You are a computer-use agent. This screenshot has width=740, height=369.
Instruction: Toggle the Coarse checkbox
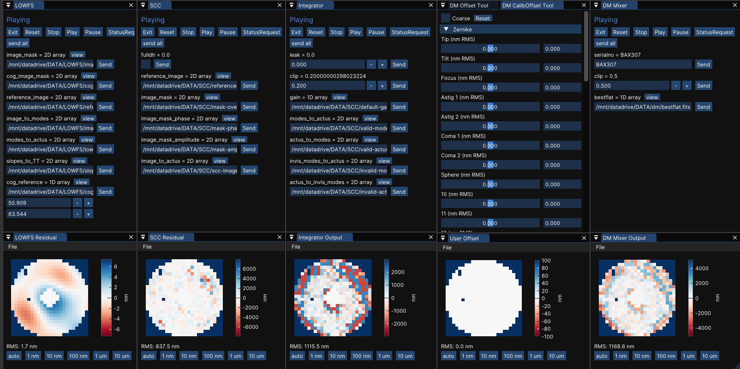pos(445,18)
